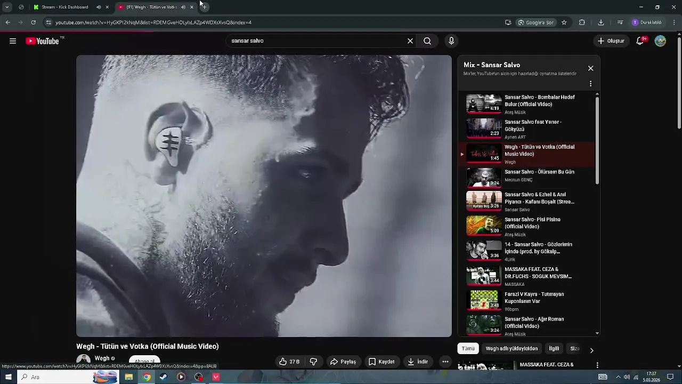Open the YouTube account avatar menu
The image size is (682, 384).
[660, 41]
